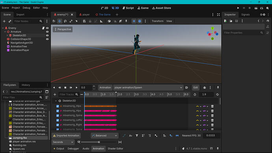This screenshot has width=272, height=153.
Task: Click the Filter Nodes search field
Action: coord(28,21)
